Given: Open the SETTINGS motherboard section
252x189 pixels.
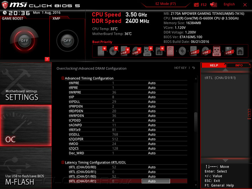Looking at the screenshot, I should coord(26,83).
